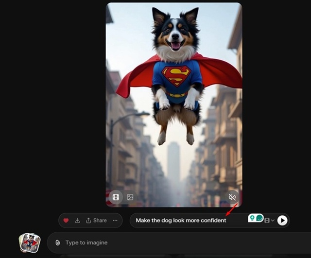
Task: Click the upload arrow icon beside Share
Action: click(x=88, y=220)
